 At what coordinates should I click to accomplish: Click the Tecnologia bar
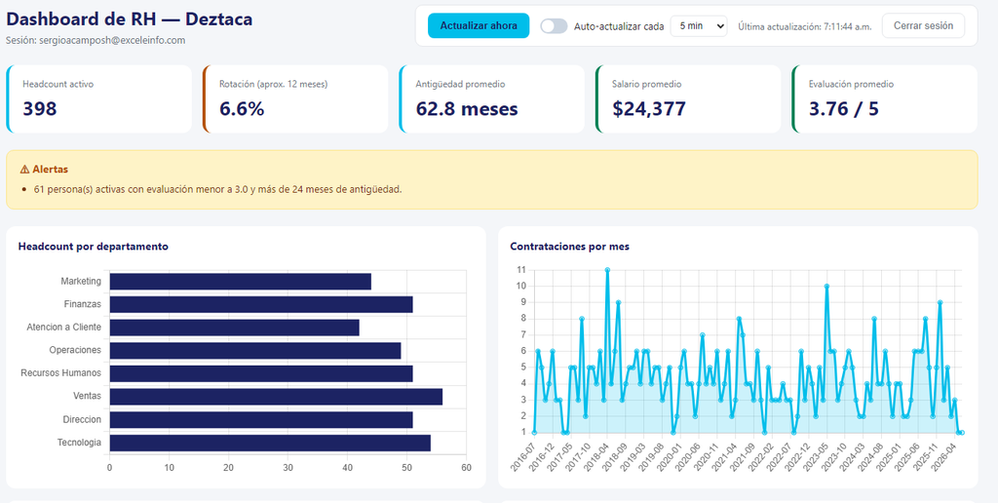point(270,443)
